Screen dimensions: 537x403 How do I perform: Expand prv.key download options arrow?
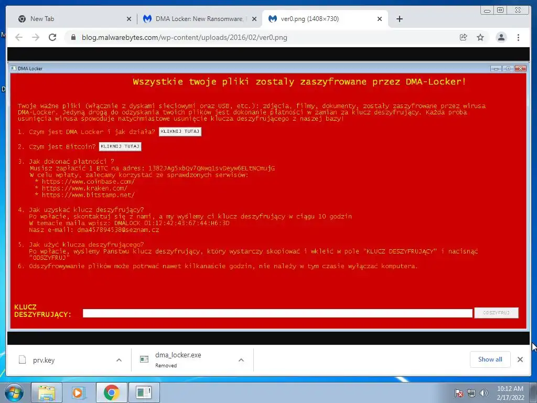119,360
